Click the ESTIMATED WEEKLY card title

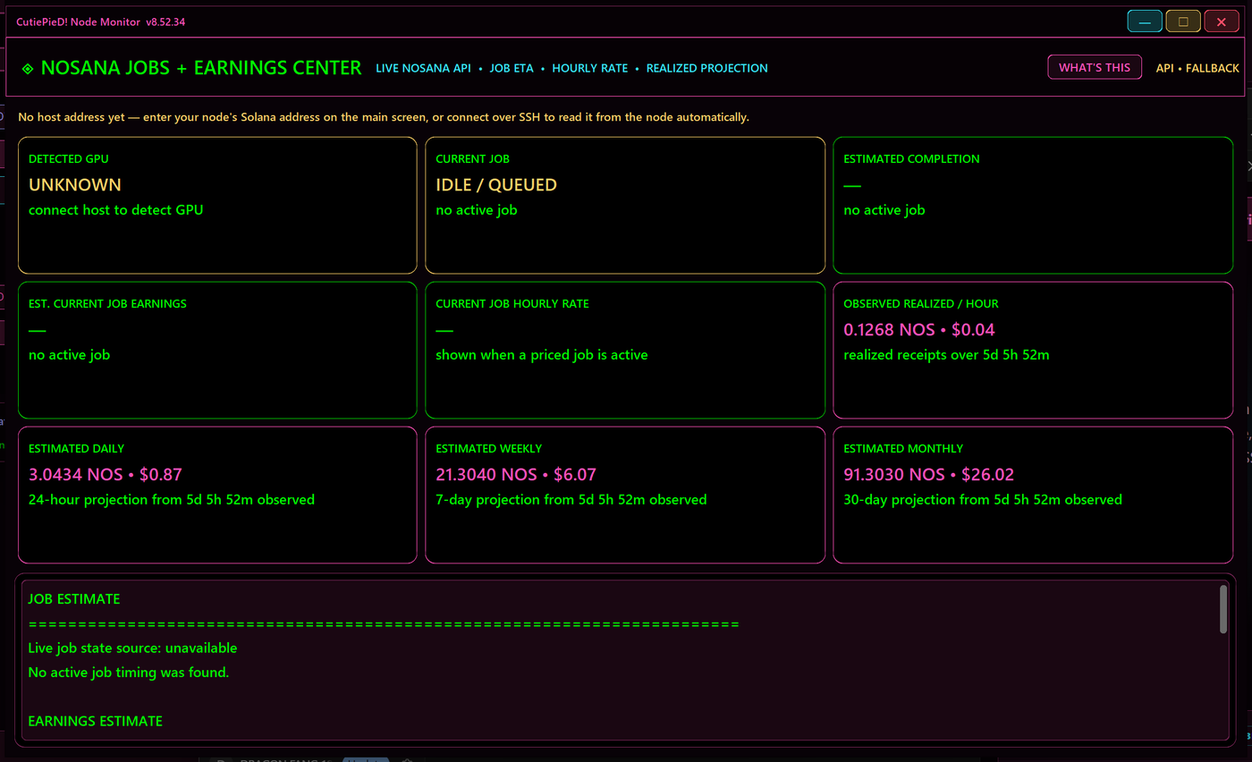488,449
